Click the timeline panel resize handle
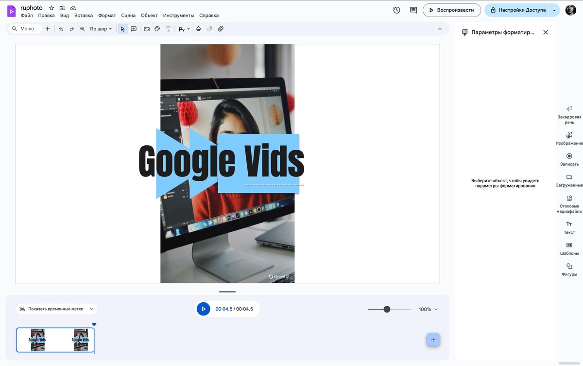The height and width of the screenshot is (366, 583). pyautogui.click(x=227, y=292)
